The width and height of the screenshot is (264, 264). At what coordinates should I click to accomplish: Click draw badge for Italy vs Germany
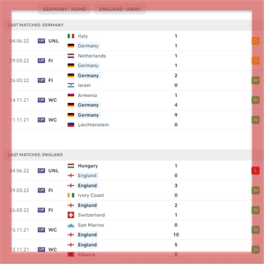pyautogui.click(x=256, y=41)
